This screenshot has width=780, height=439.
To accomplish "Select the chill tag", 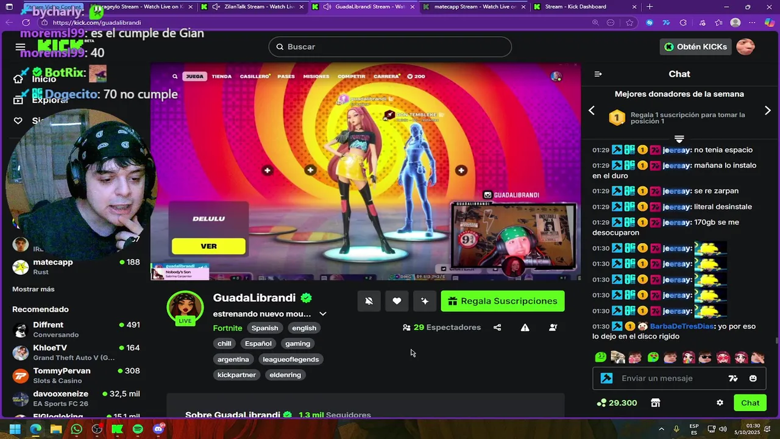I will click(224, 344).
